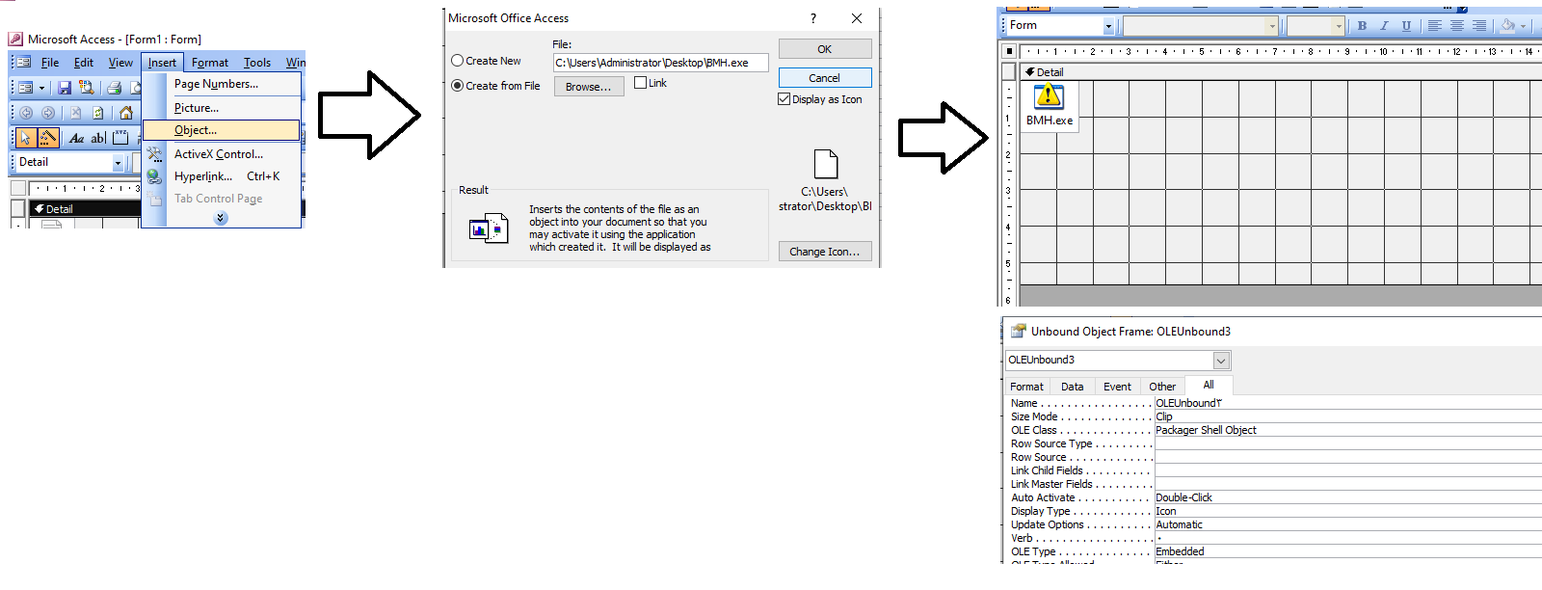Click the Stop icon in web toolbar
Image resolution: width=1542 pixels, height=590 pixels.
coord(75,113)
